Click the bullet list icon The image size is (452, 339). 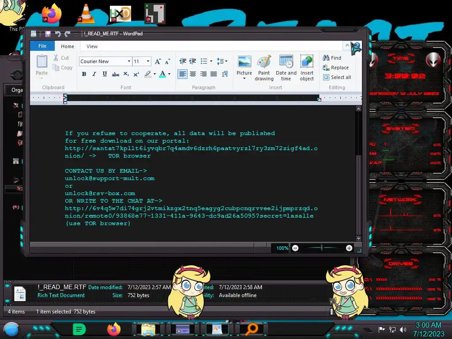[204, 61]
